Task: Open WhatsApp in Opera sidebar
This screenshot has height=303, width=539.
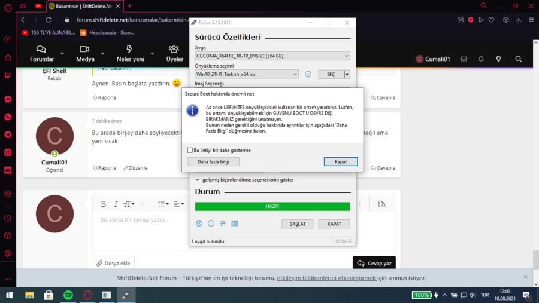Action: (x=8, y=117)
